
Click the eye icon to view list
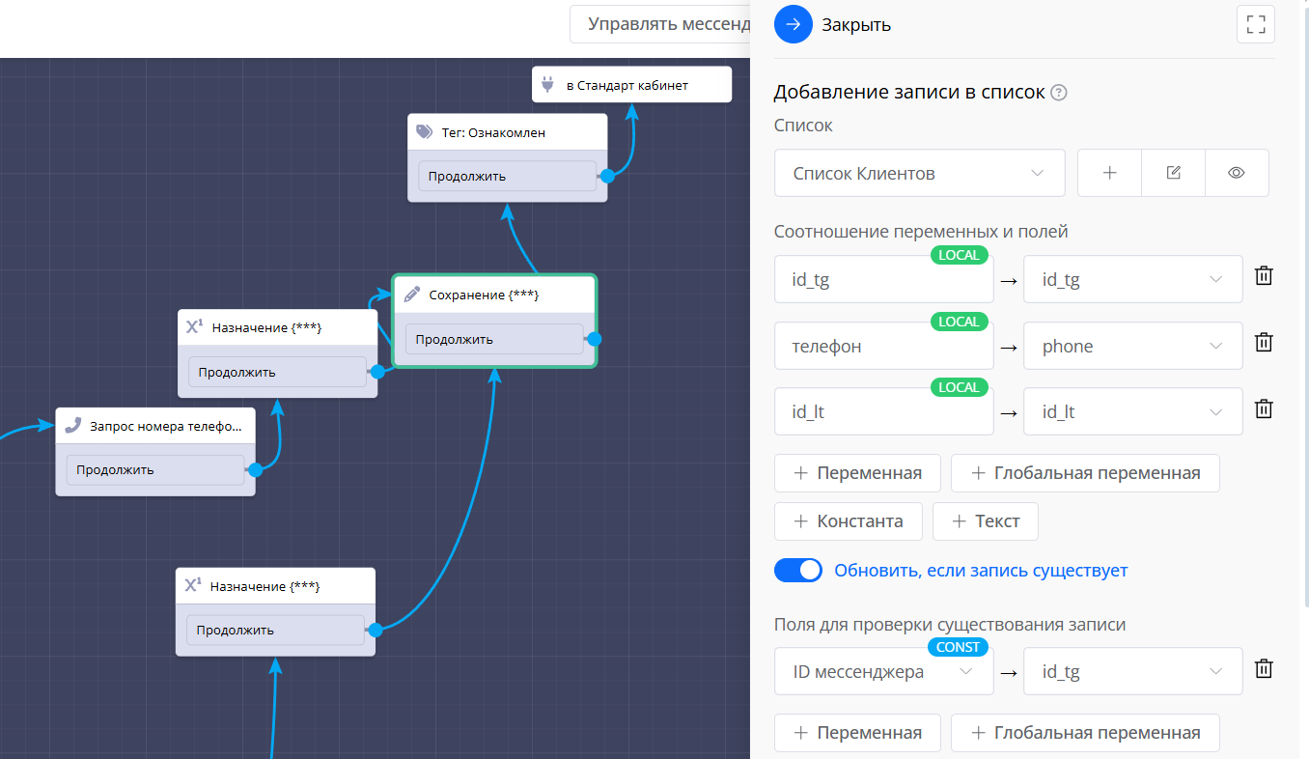point(1237,173)
